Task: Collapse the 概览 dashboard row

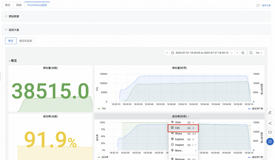Action: click(13, 61)
